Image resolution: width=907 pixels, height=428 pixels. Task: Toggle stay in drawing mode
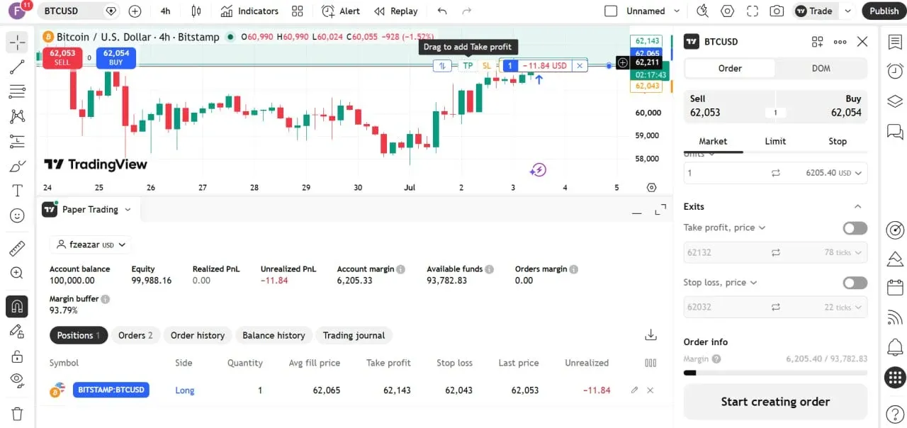[x=17, y=331]
